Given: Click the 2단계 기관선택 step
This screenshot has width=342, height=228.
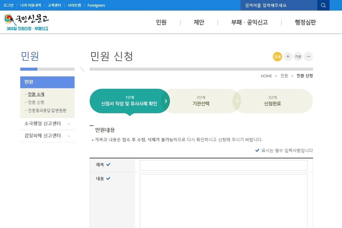Looking at the screenshot, I should [x=201, y=101].
